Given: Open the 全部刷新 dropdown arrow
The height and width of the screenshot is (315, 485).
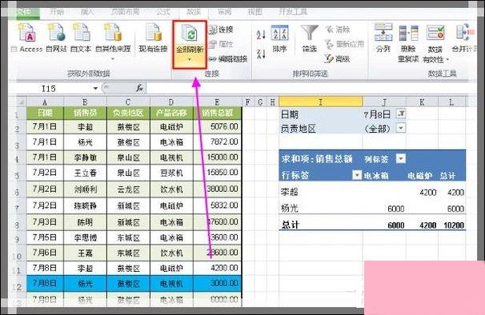Looking at the screenshot, I should (190, 59).
